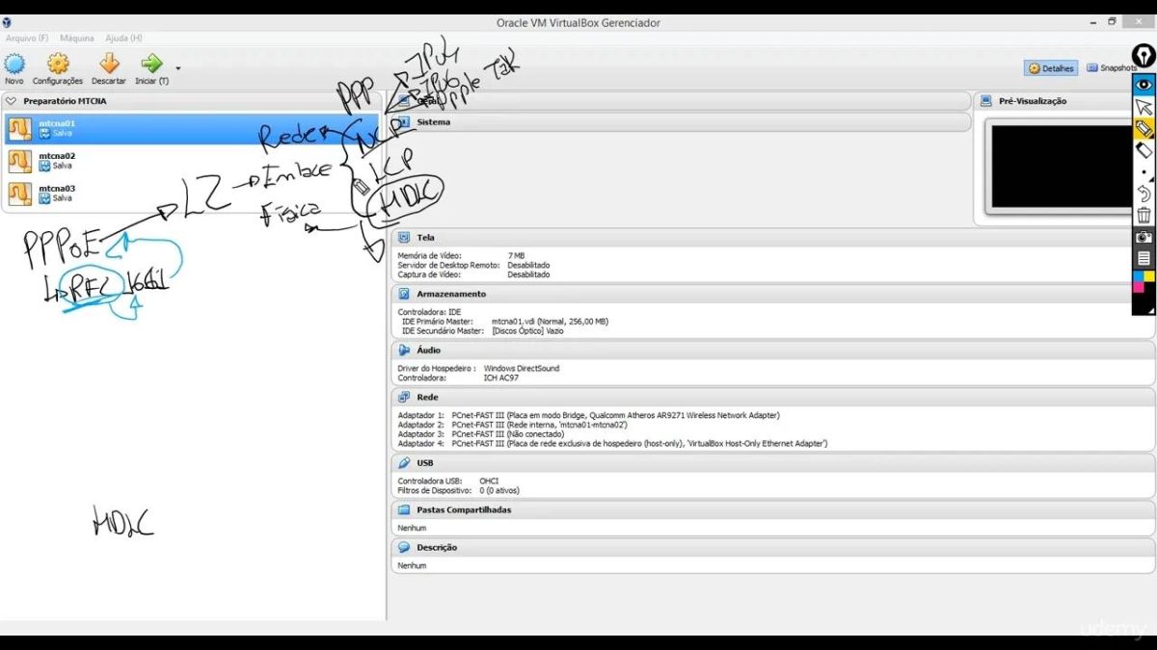
Task: Click the Adaptador 1 Bridge mode line
Action: (589, 415)
